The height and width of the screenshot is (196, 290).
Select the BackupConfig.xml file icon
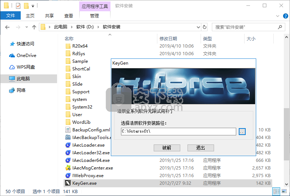[68, 130]
